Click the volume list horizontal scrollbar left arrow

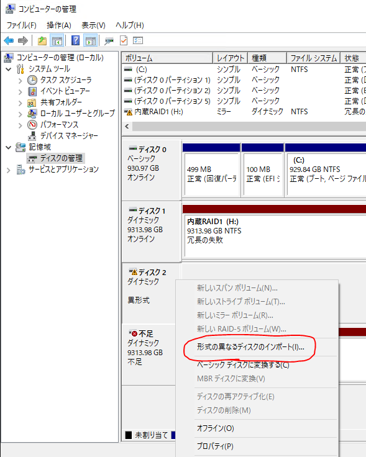[x=127, y=127]
